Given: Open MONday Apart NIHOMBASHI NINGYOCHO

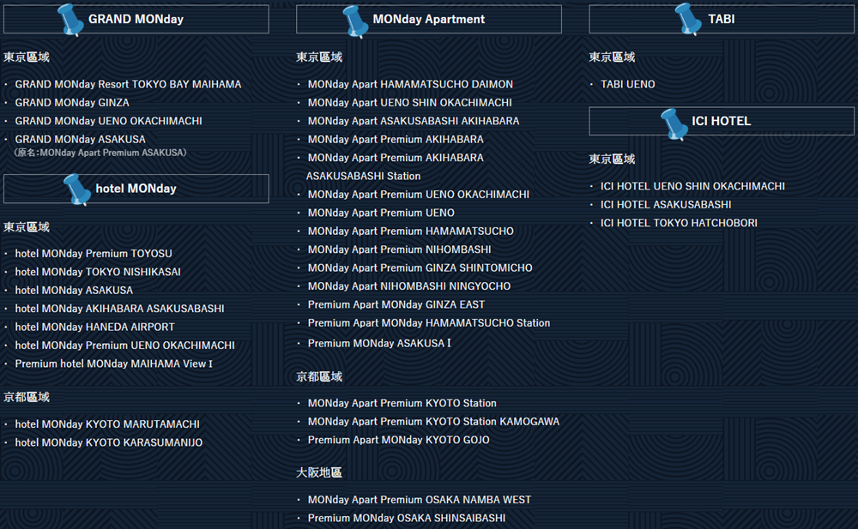Looking at the screenshot, I should pyautogui.click(x=409, y=286).
